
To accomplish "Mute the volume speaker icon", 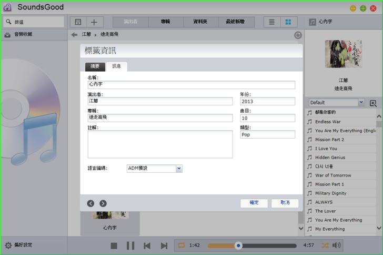I will [x=337, y=246].
